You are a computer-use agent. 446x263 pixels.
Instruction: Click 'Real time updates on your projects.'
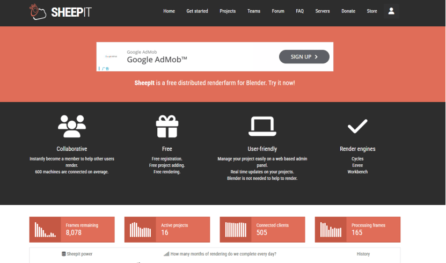click(x=262, y=172)
